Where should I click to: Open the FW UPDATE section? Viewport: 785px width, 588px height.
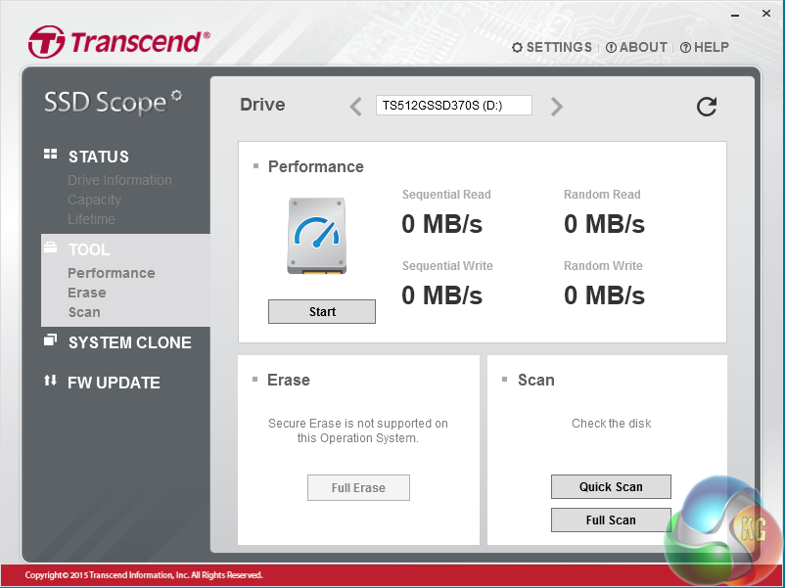pos(114,383)
